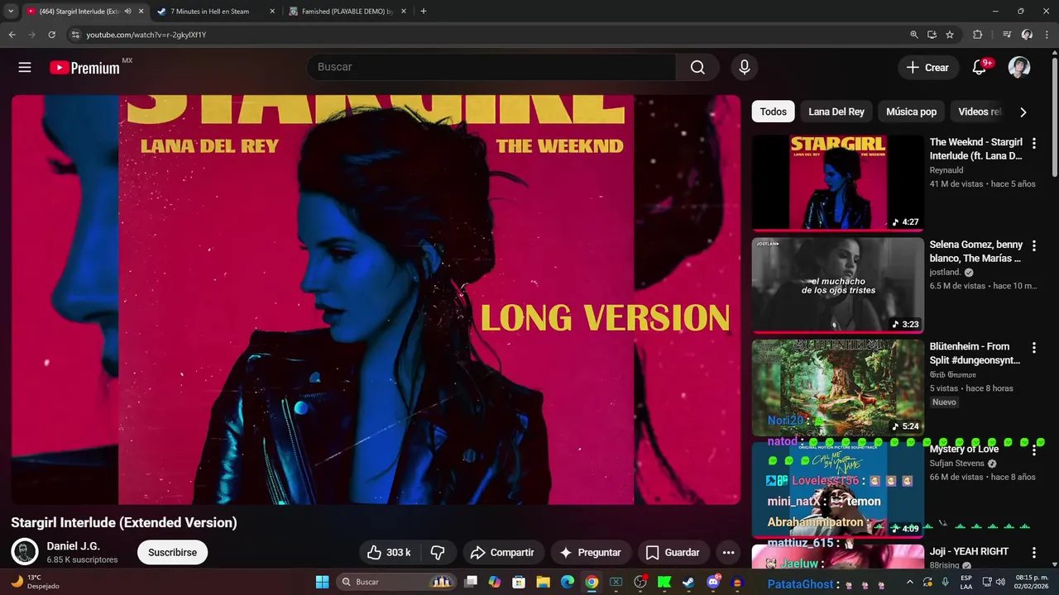Image resolution: width=1059 pixels, height=595 pixels.
Task: View site information icon in address bar
Action: point(75,35)
